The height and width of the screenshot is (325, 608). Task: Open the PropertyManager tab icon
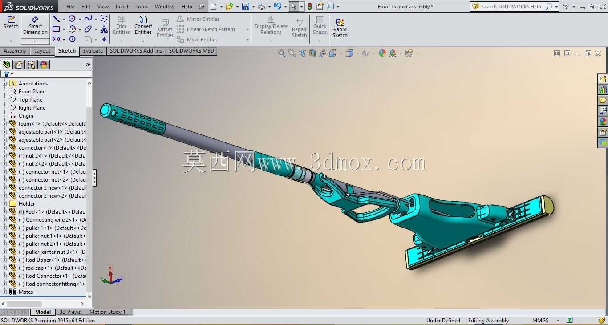(19, 65)
